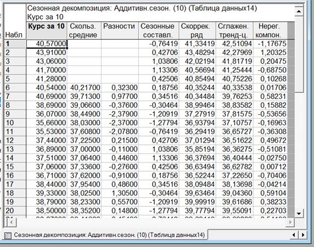
Task: Click cell with value 0,49672
Action: [270, 141]
